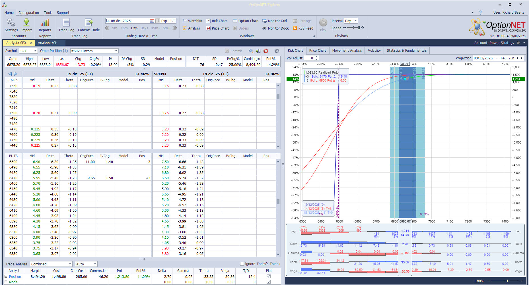Step back 5 minutes with 5m- button
The width and height of the screenshot is (529, 285).
115,28
